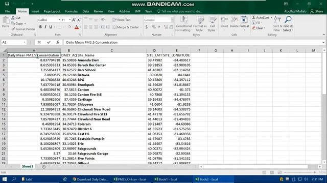Viewport: 327px width, 183px height.
Task: Click Merge & Center
Action: click(x=126, y=27)
